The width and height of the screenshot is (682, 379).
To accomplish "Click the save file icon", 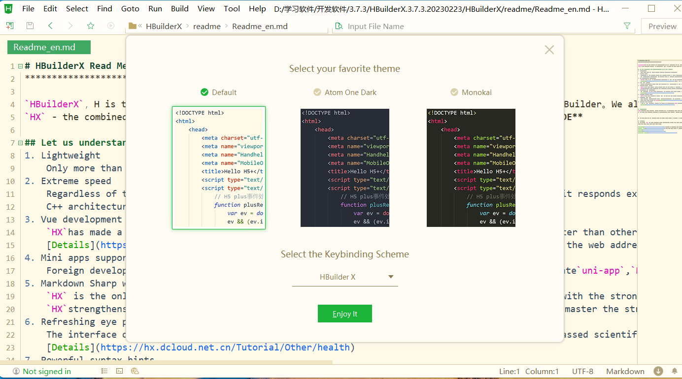I will click(30, 26).
